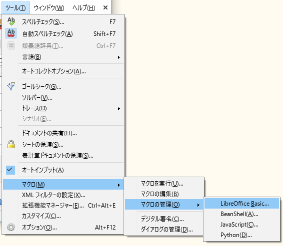
Task: Open XML フィルターの設定(X)... entry
Action: 63,195
